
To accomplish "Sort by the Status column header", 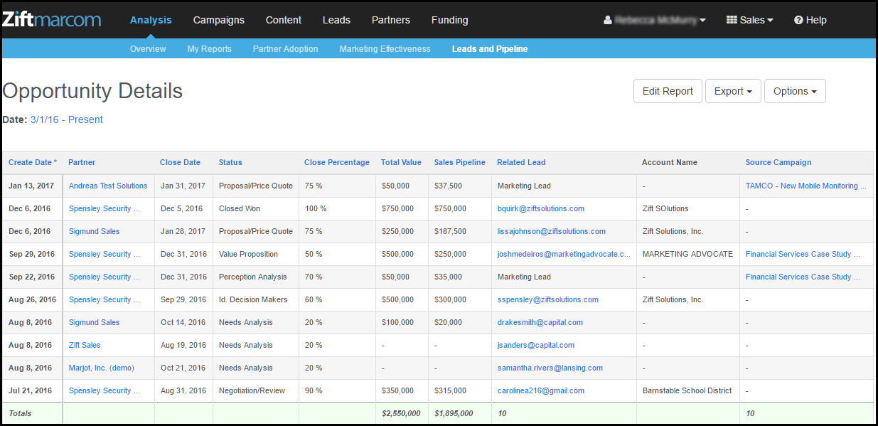I will click(230, 162).
